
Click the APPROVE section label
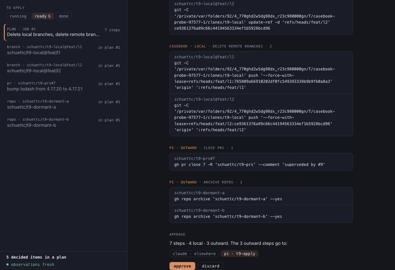[177, 235]
